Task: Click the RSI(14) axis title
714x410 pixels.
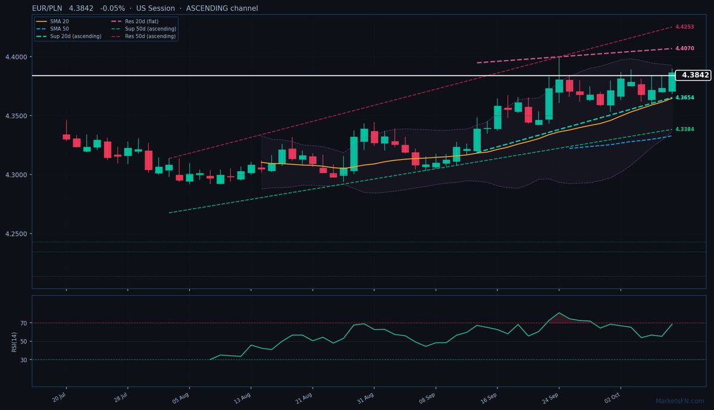Action: point(14,341)
